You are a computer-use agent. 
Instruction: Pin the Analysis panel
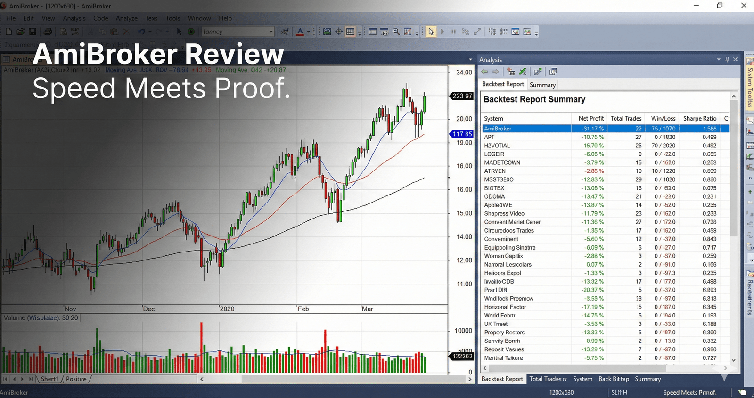tap(727, 59)
